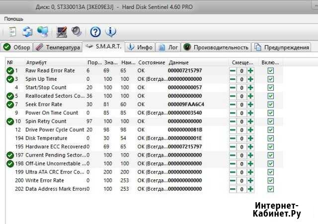The image size is (318, 224).
Task: Increase offset for Spin Up Time
Action: click(250, 79)
